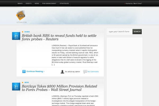Open the RISK MANAGEMENT menu item
Image resolution: width=159 pixels, height=106 pixels.
(49, 3)
